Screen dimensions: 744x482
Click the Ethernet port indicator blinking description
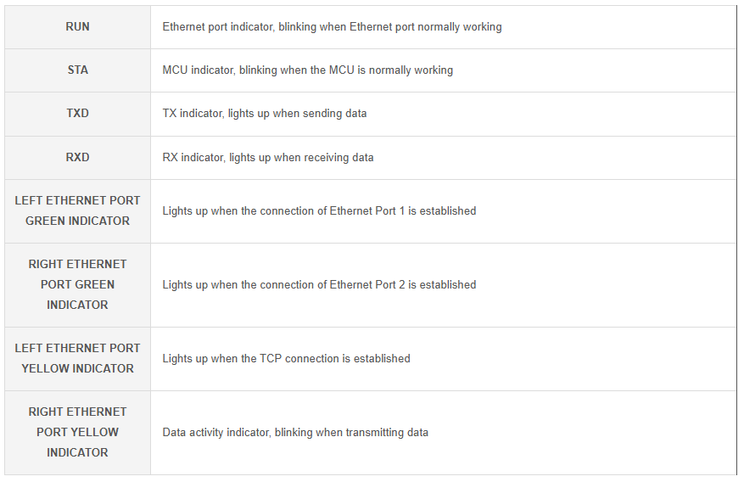click(332, 27)
